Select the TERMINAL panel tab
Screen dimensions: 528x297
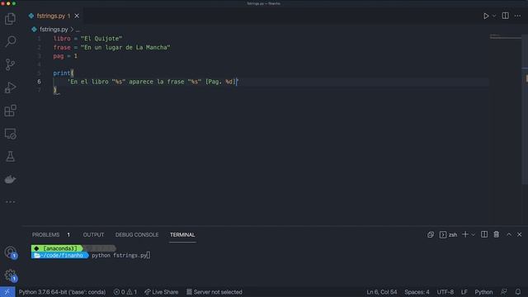pyautogui.click(x=182, y=234)
